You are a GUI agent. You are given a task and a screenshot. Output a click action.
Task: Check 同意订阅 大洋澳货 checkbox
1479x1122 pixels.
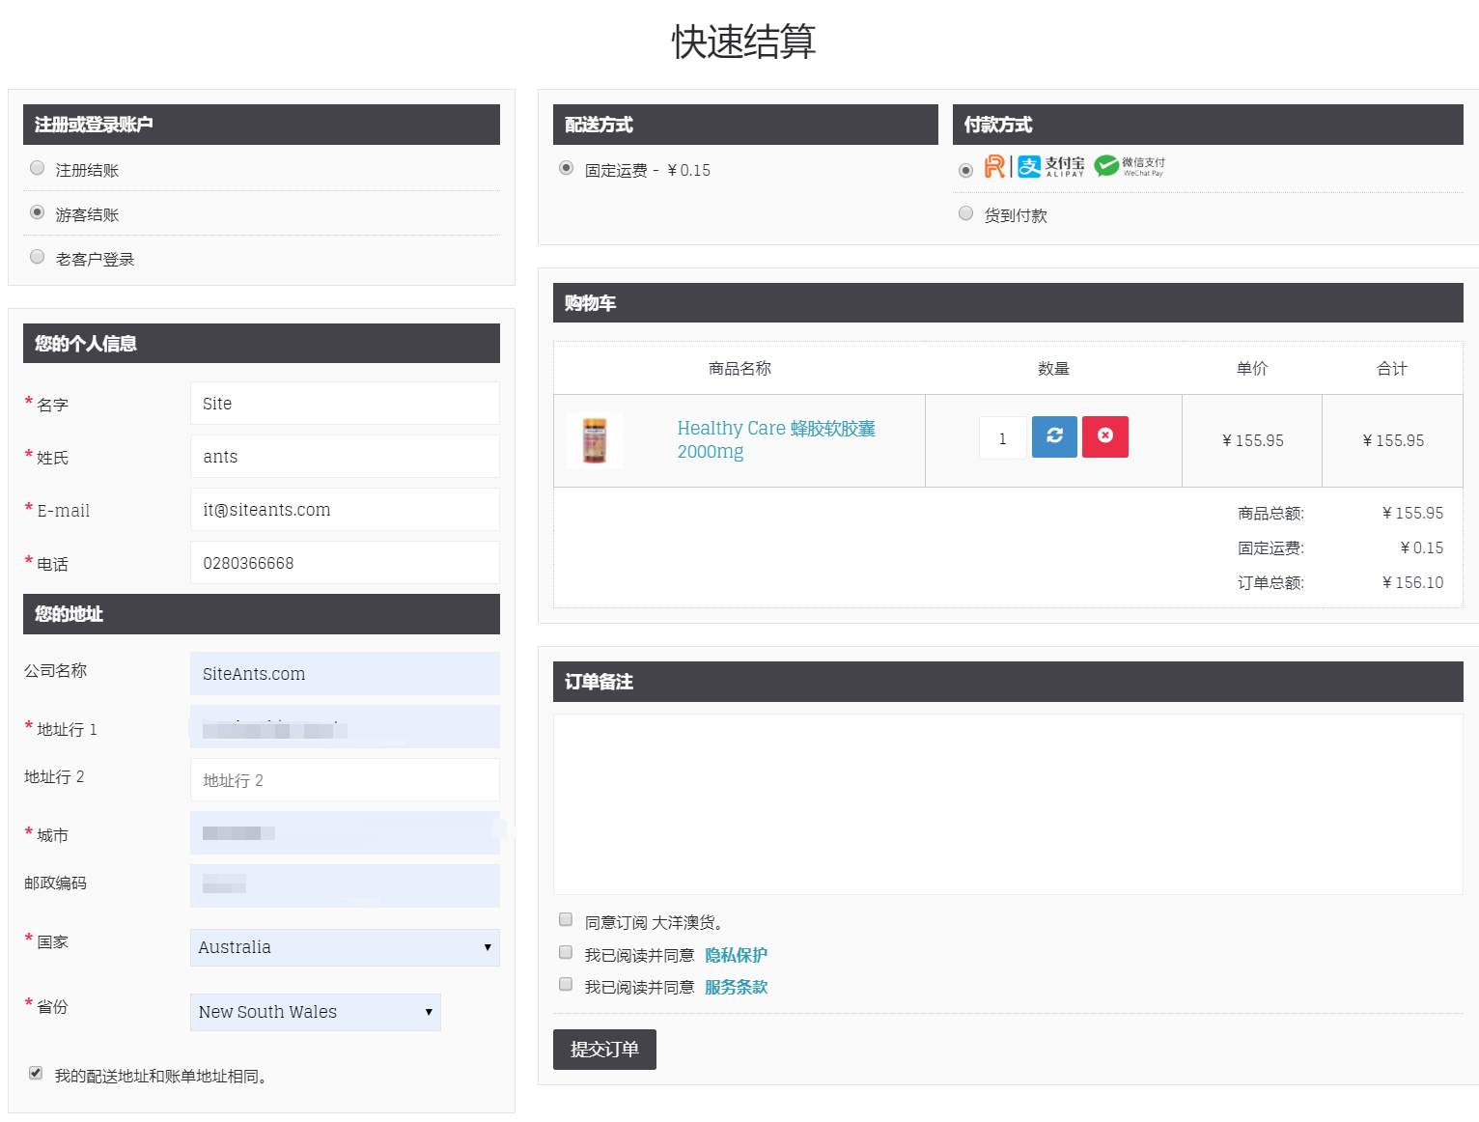pos(566,919)
